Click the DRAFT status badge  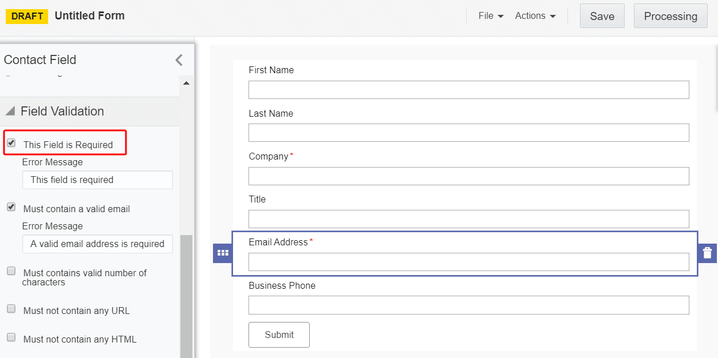pos(26,16)
